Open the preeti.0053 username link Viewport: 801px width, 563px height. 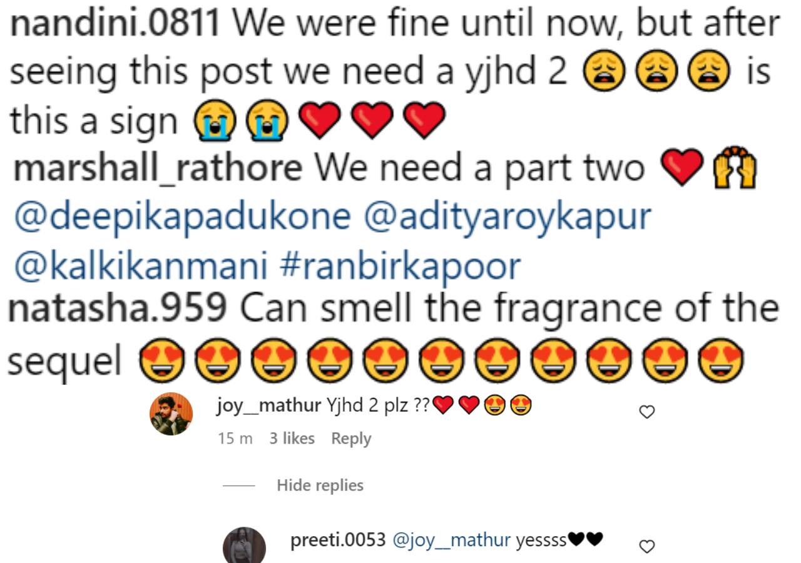click(x=338, y=540)
